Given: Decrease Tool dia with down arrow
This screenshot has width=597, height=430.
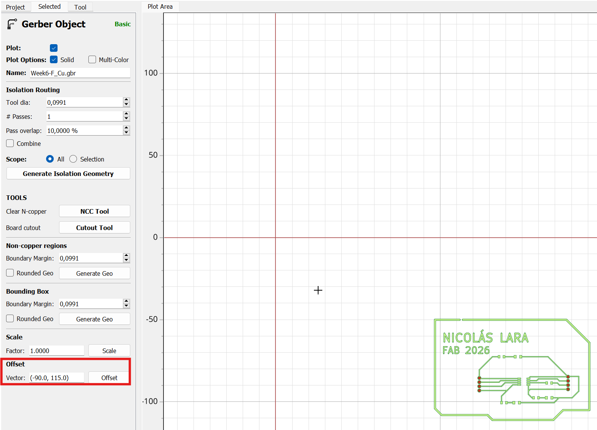Looking at the screenshot, I should pyautogui.click(x=126, y=105).
